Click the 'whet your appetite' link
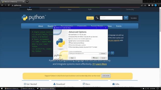The height and width of the screenshot is (90, 161). click(x=114, y=40)
